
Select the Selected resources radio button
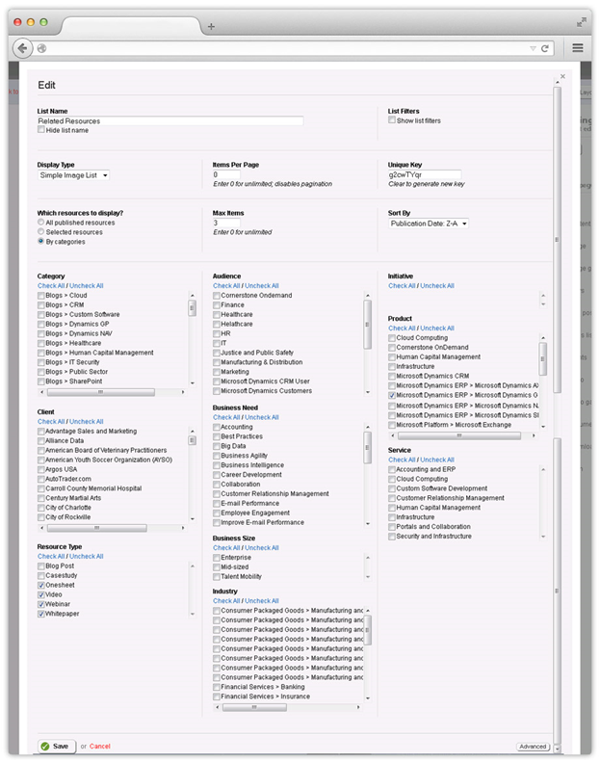pyautogui.click(x=40, y=231)
